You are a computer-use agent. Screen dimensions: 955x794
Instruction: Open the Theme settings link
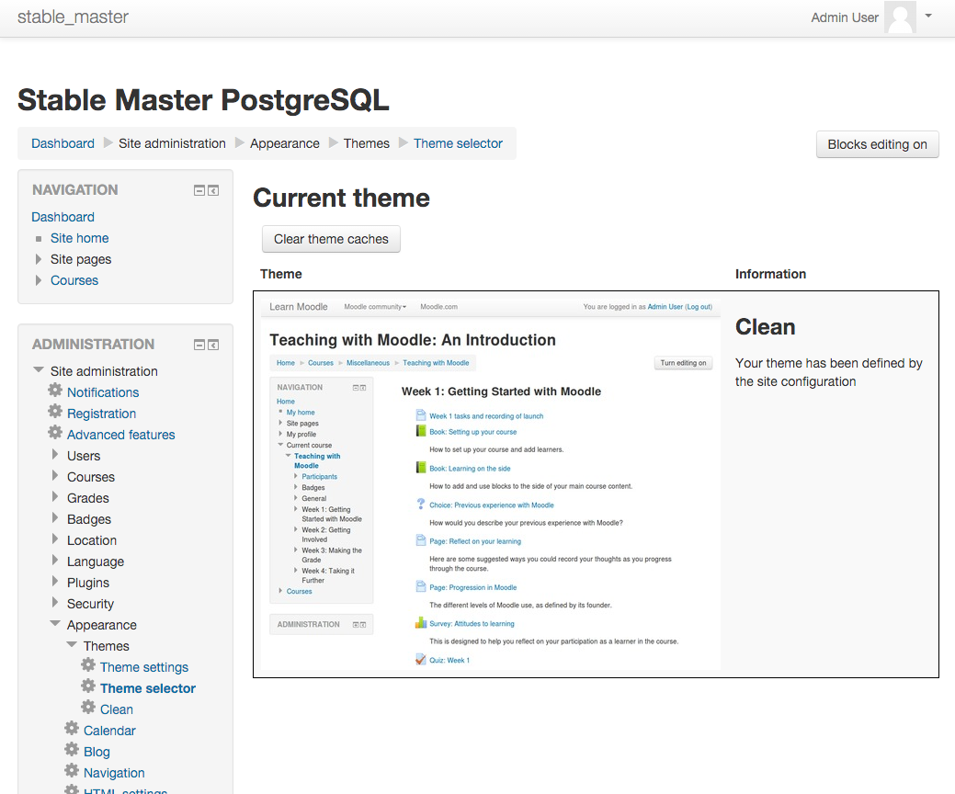pyautogui.click(x=143, y=667)
